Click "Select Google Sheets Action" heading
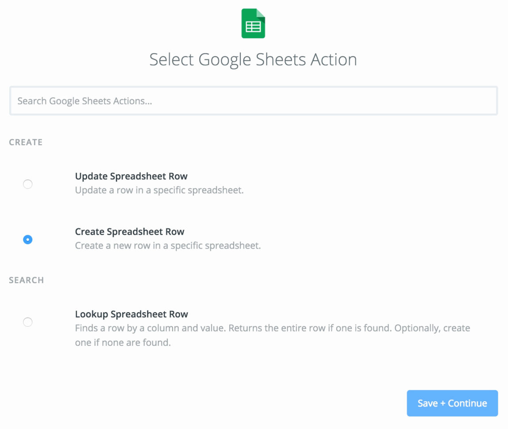The image size is (508, 429). click(x=253, y=60)
